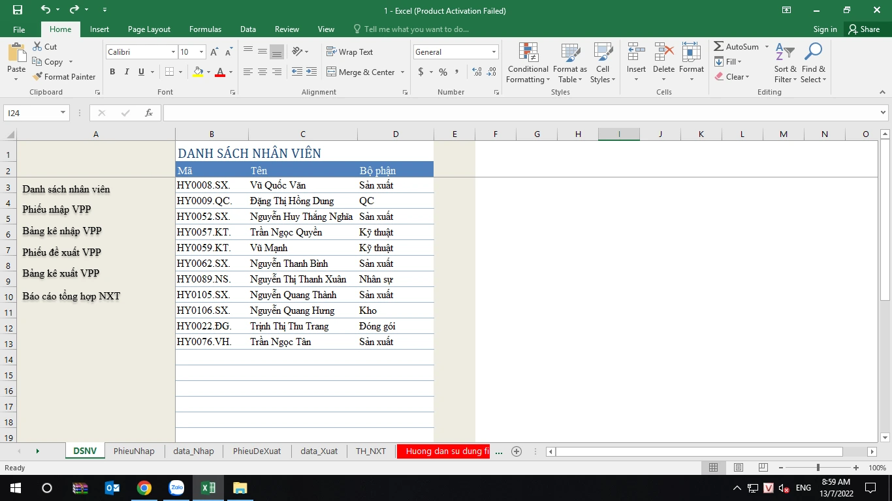Click the zoom slider handle
The height and width of the screenshot is (501, 892).
coord(818,468)
